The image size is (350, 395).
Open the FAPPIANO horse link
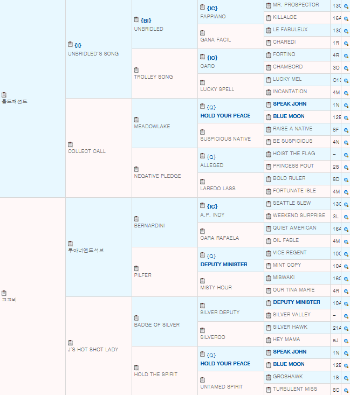(x=212, y=17)
